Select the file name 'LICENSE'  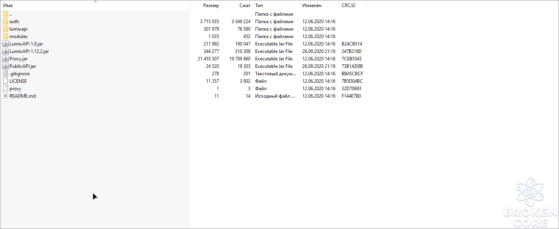[18, 81]
